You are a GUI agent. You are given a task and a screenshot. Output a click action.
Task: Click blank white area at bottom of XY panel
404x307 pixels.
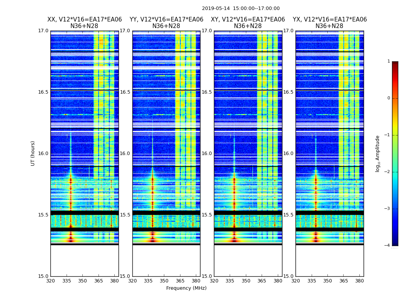click(248, 261)
